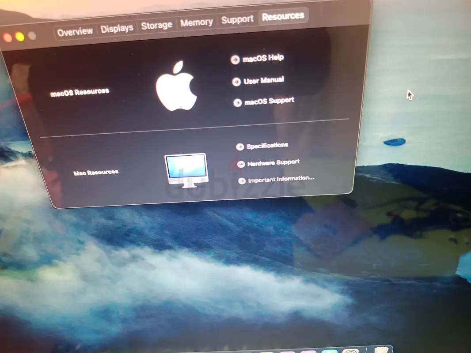Click the arrow icon beside macOS Help
Image resolution: width=471 pixels, height=353 pixels.
pyautogui.click(x=235, y=60)
